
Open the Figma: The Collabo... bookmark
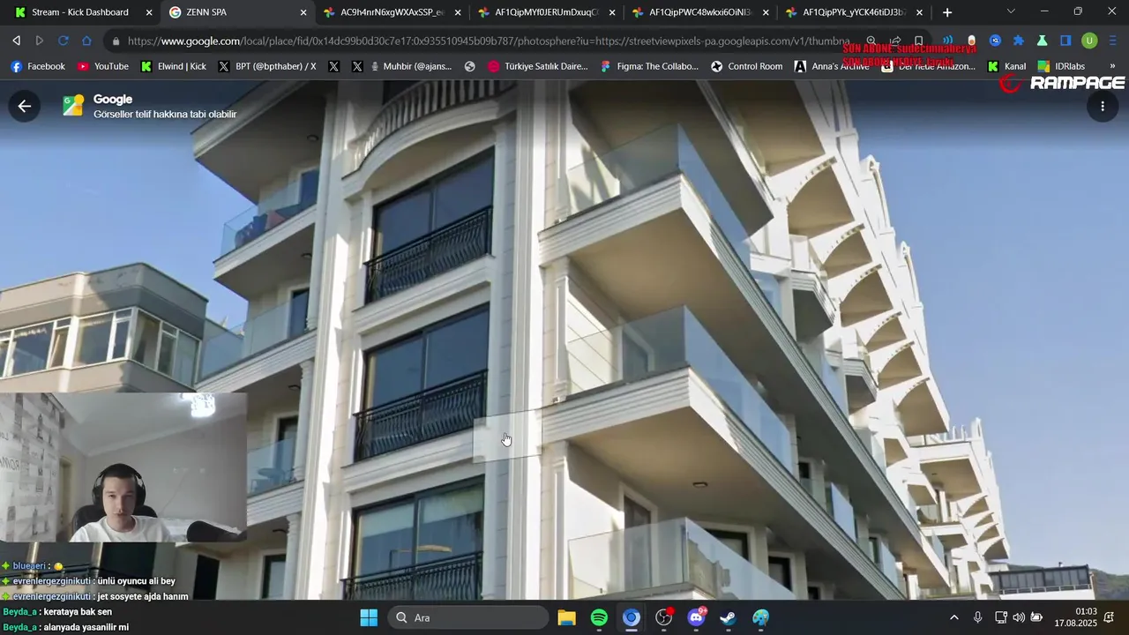click(649, 66)
